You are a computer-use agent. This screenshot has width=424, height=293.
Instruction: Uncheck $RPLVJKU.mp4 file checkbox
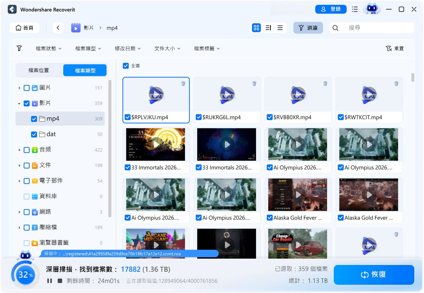[x=127, y=117]
